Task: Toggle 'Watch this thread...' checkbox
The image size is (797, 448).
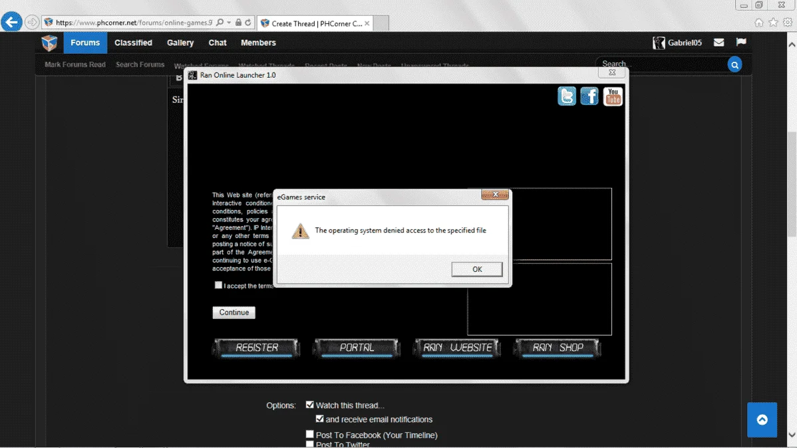Action: point(310,405)
